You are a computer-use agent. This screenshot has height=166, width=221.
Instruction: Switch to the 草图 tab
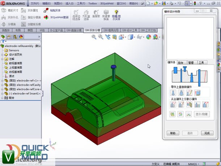[x=30, y=30]
